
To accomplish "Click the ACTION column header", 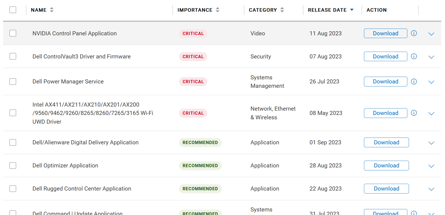I will click(x=377, y=10).
